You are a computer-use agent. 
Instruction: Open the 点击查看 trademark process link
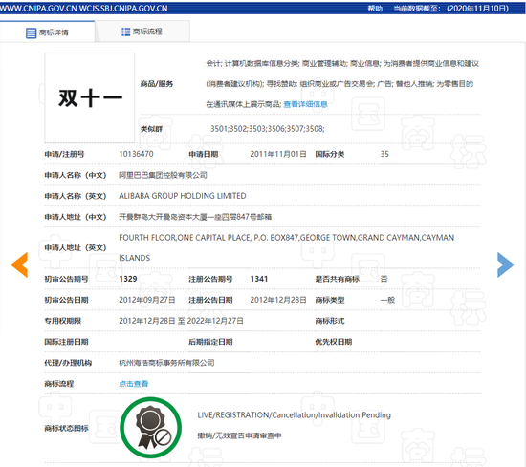pyautogui.click(x=134, y=384)
